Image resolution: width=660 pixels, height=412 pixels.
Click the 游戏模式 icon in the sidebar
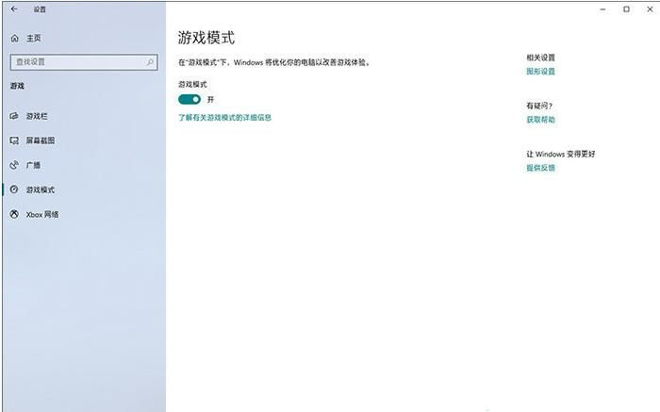pyautogui.click(x=14, y=190)
